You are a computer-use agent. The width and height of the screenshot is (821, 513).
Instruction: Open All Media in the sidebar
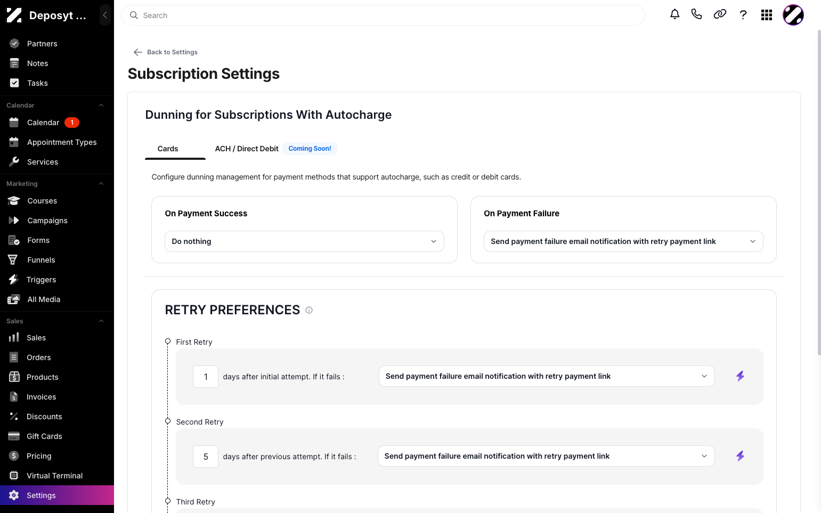tap(57, 299)
